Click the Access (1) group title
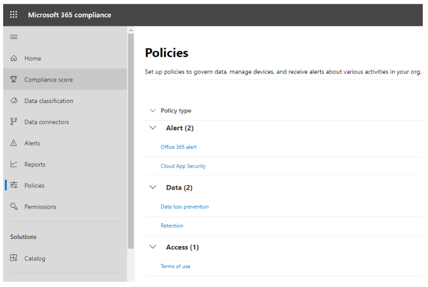 [x=182, y=247]
